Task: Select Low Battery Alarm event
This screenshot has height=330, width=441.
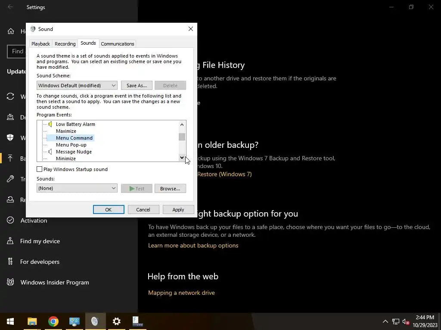Action: tap(75, 124)
